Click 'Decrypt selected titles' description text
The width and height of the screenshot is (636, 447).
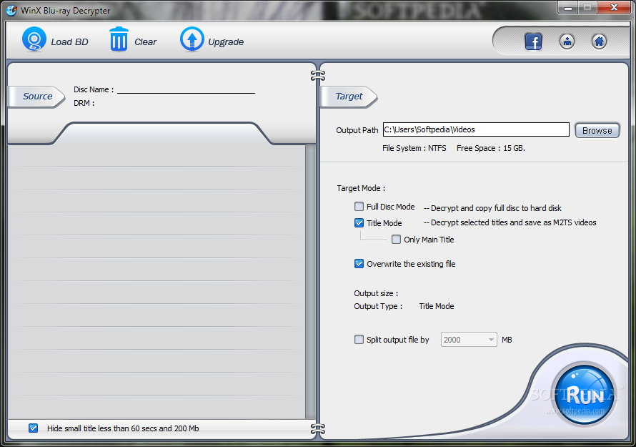(510, 222)
